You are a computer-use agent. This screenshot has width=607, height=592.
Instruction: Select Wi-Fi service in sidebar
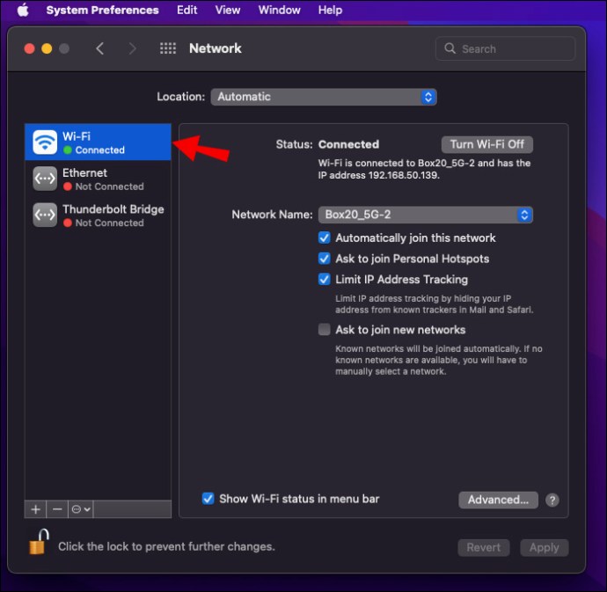click(98, 143)
